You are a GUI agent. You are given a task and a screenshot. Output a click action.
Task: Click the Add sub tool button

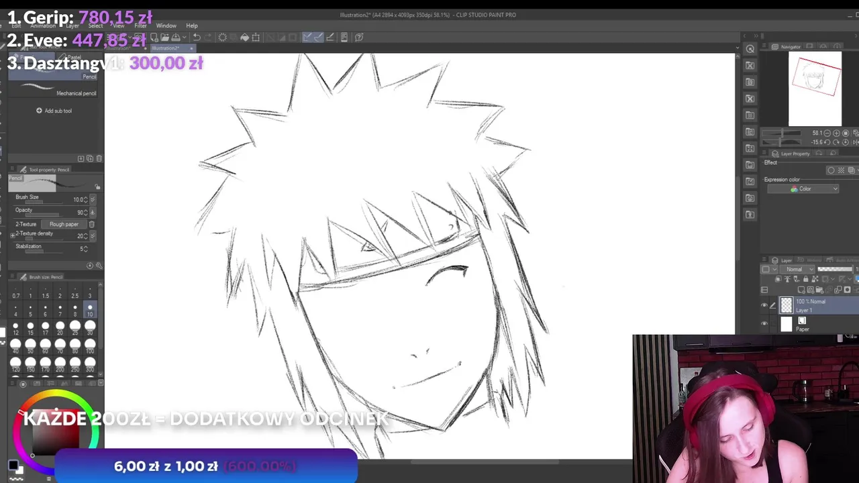(x=54, y=111)
